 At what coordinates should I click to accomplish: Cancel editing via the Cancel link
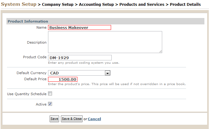[94, 119]
